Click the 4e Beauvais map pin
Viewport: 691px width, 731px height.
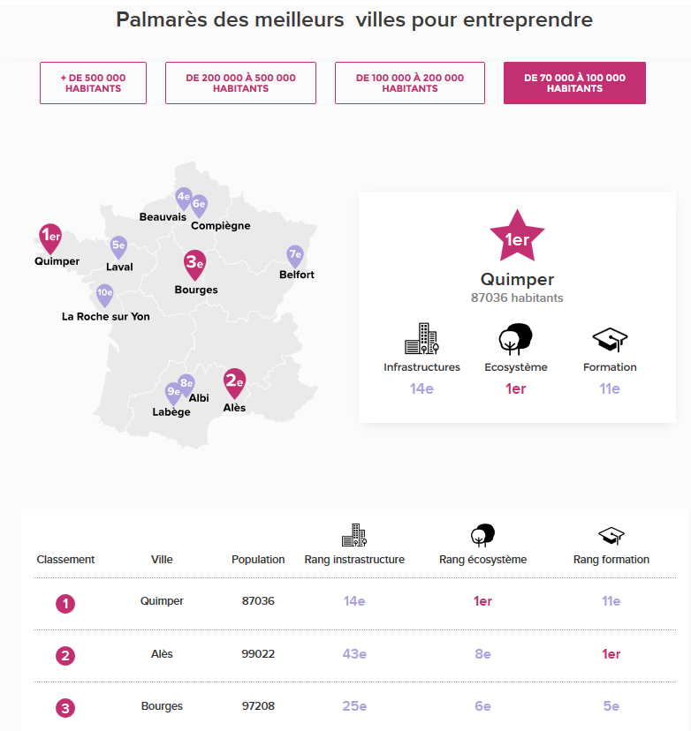tap(184, 198)
